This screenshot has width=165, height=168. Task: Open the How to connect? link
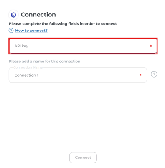(x=31, y=31)
